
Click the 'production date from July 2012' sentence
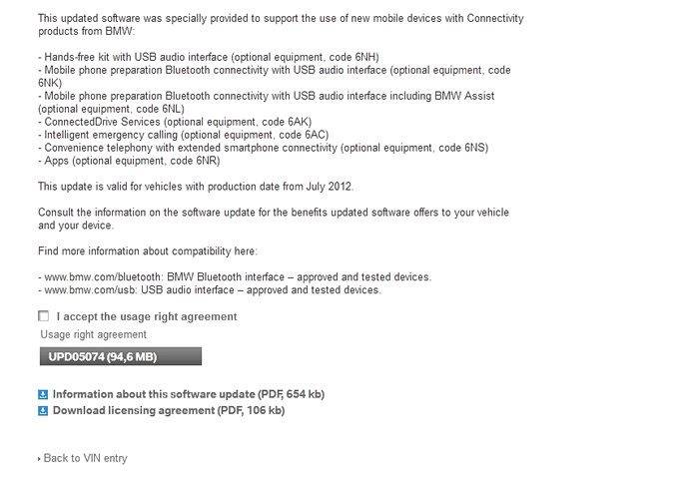(x=196, y=186)
